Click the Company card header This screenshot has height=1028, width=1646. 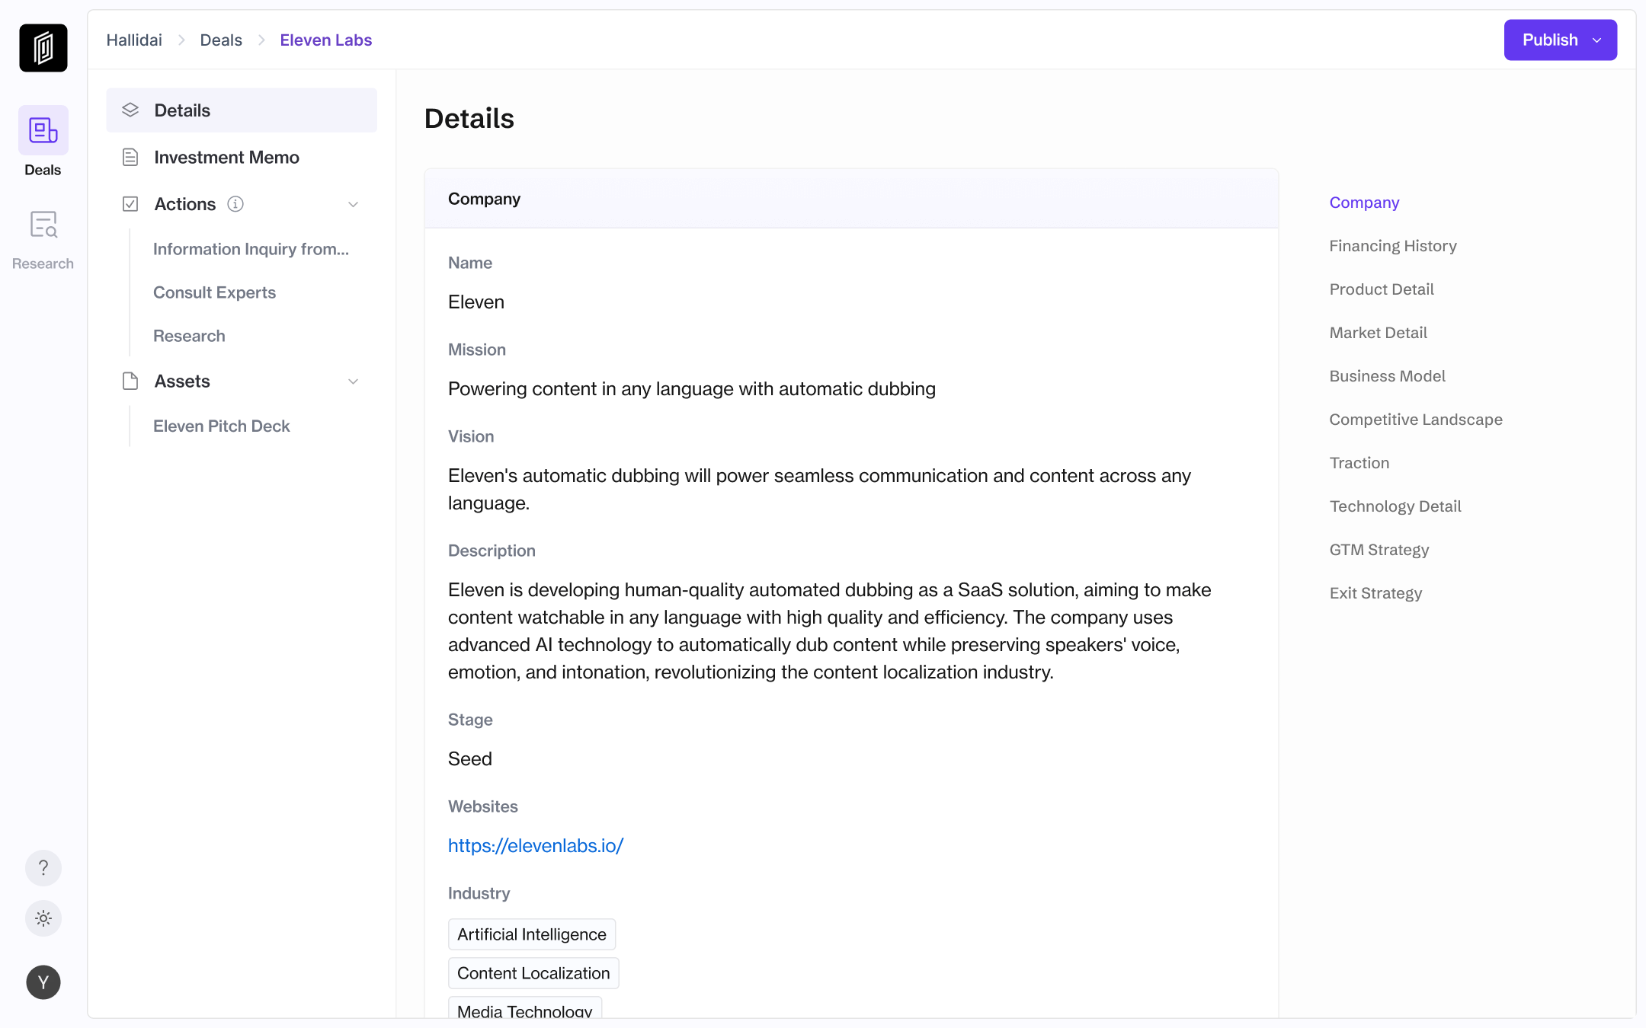click(x=851, y=199)
